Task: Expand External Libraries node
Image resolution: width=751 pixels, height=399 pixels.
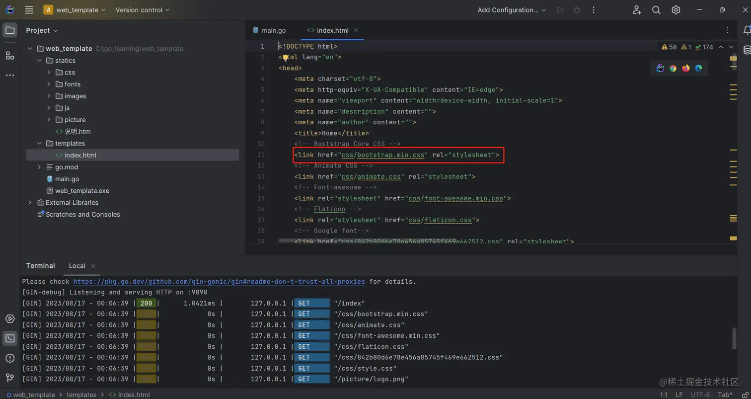Action: (x=30, y=203)
